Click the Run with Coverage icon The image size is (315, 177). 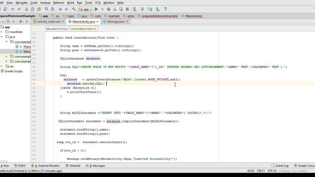pyautogui.click(x=115, y=9)
